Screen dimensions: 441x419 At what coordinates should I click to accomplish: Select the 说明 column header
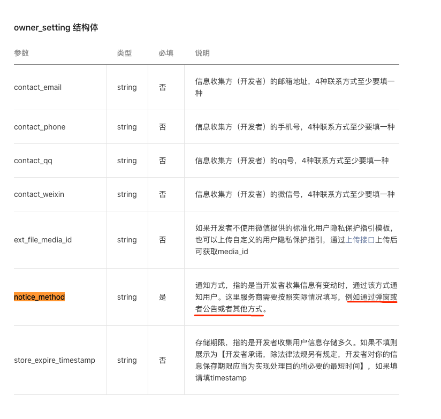(202, 53)
